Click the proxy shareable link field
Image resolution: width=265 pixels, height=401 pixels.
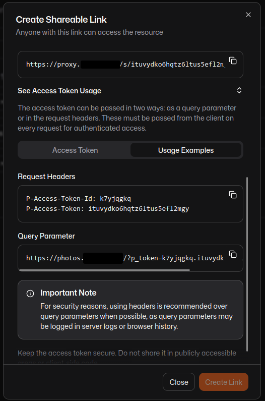pyautogui.click(x=130, y=65)
